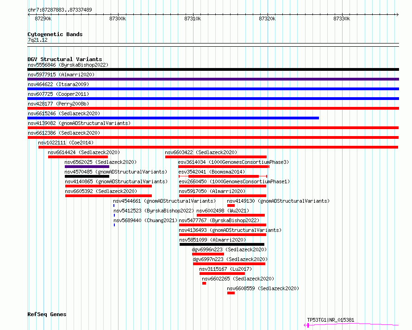Click the Cytogenetic Bands track title
The height and width of the screenshot is (330, 412).
(x=55, y=34)
